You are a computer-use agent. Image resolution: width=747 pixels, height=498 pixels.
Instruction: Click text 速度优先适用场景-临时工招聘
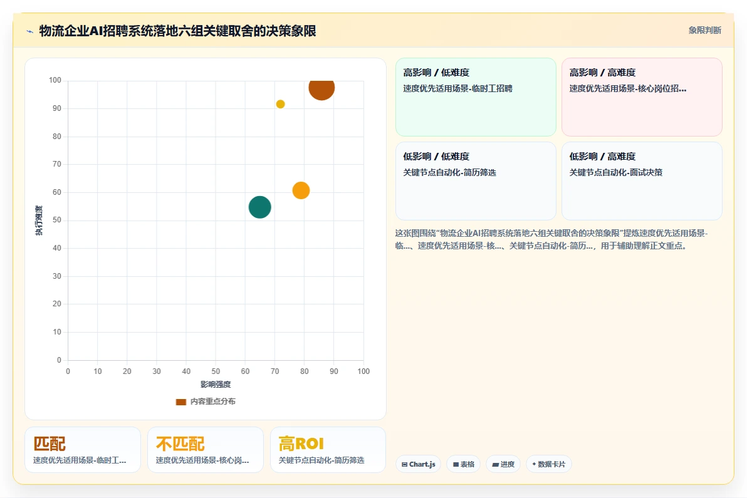tap(458, 88)
